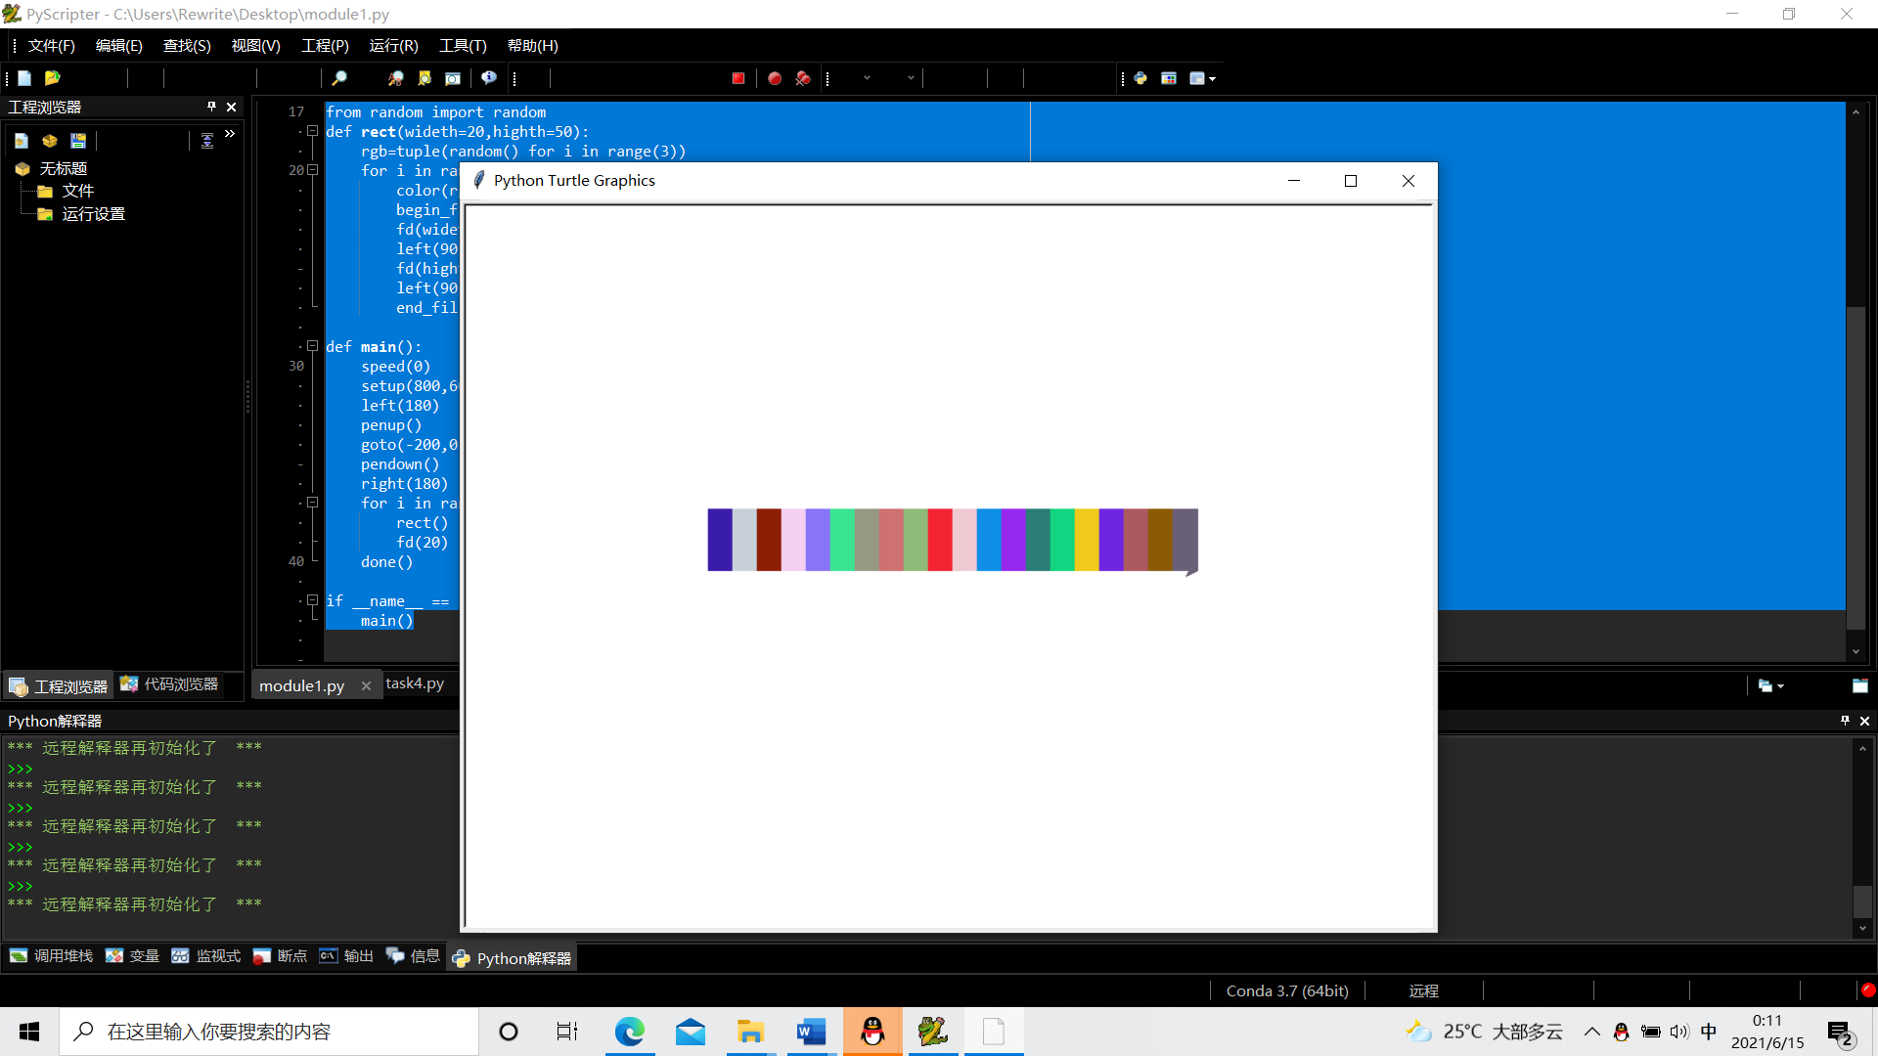Click the red swatch in turtle drawing

point(939,540)
